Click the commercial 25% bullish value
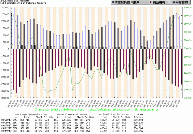Image resolution: width=193 pixels, height=134 pixels. 88,131
